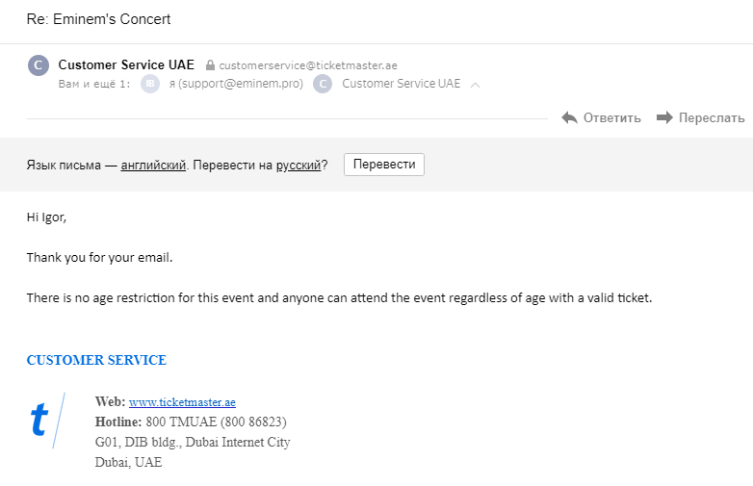The height and width of the screenshot is (486, 753).
Task: Collapse the recipients list chevron
Action: (475, 85)
